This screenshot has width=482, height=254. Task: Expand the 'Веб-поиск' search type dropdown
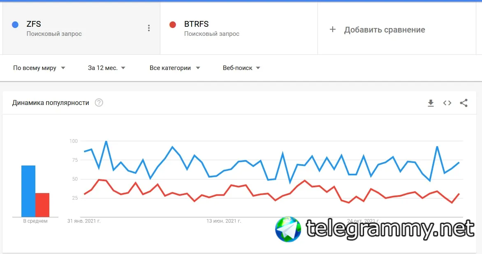tap(241, 68)
